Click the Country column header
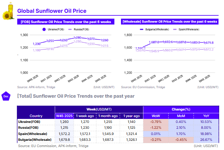224x150 pixels. tap(36, 116)
